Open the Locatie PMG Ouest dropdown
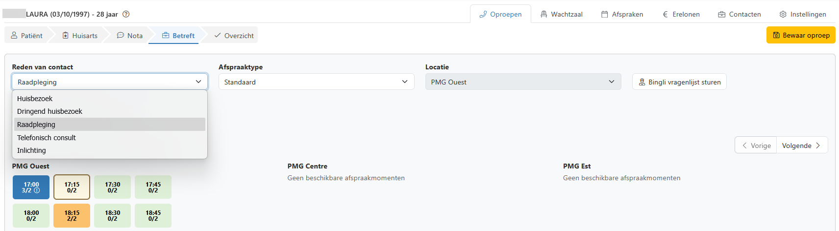Screen dimensions: 839x231 (x=523, y=82)
